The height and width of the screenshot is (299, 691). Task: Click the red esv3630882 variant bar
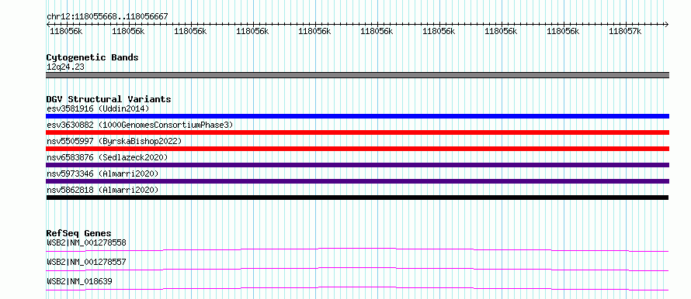357,132
